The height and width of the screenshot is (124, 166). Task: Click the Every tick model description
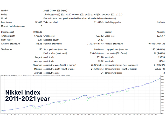pyautogui.click(x=80, y=18)
